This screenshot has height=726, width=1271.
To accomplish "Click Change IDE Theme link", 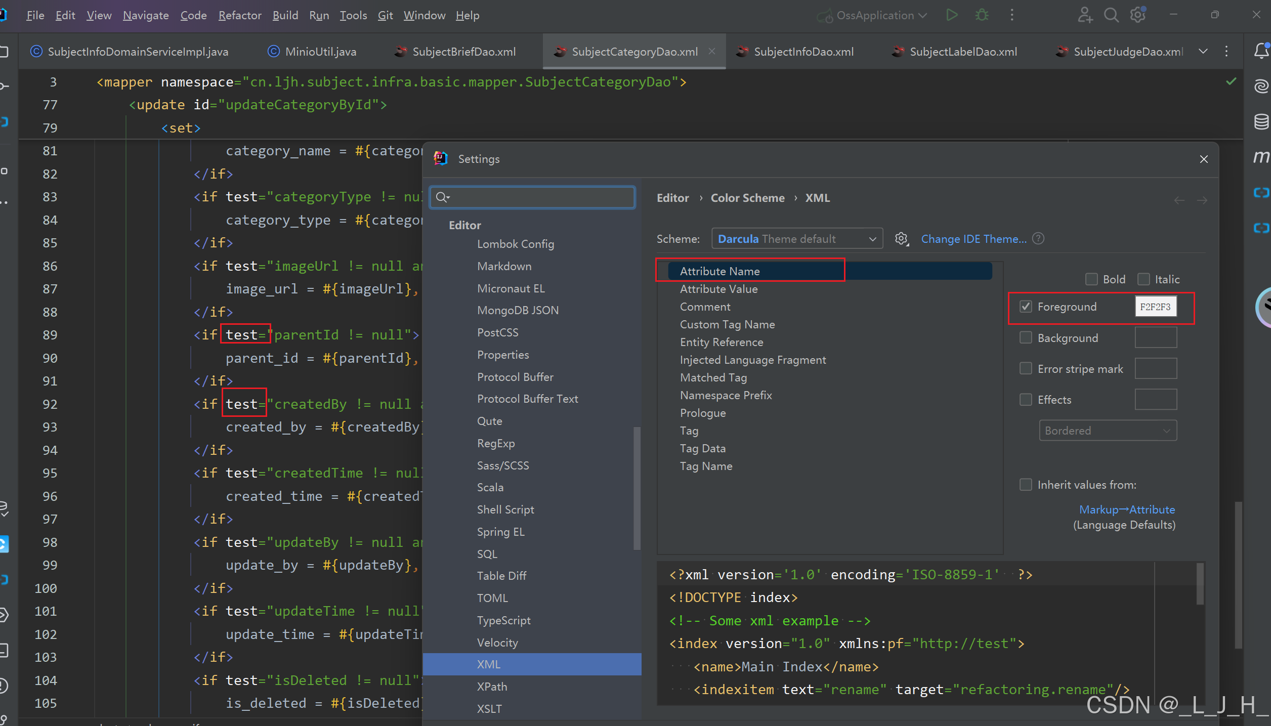I will pyautogui.click(x=973, y=239).
